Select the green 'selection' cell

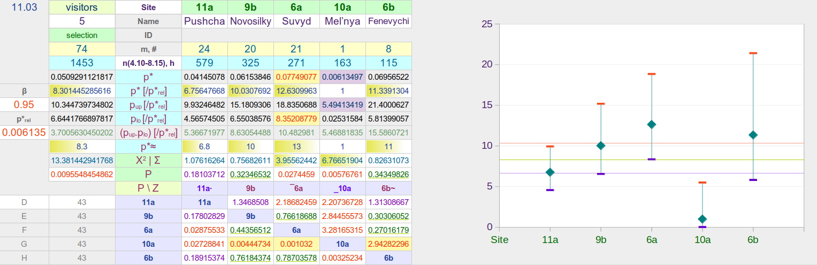(x=82, y=35)
